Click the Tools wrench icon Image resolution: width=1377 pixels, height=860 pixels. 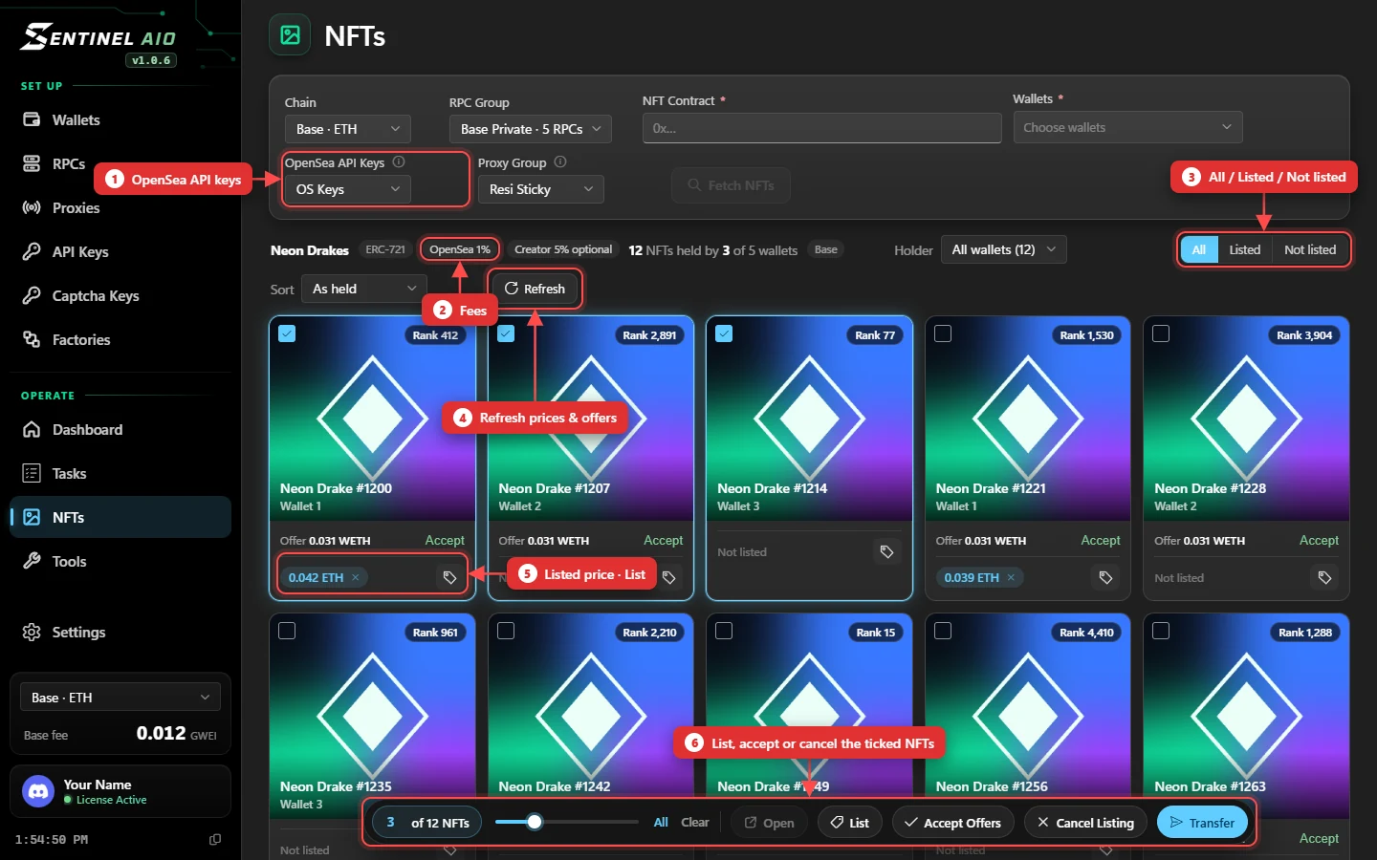[x=32, y=561]
